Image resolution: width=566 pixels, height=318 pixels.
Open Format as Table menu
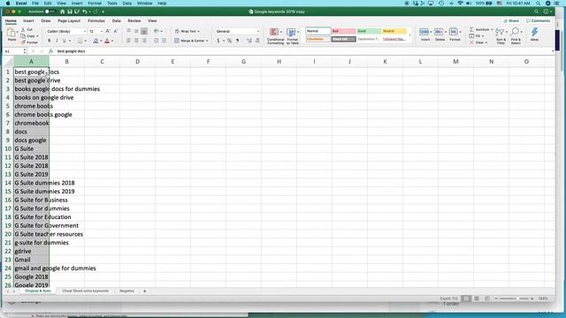click(x=293, y=36)
